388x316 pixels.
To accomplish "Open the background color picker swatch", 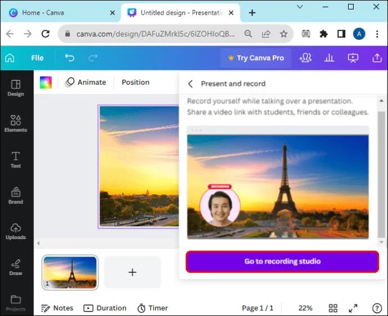I will point(46,83).
